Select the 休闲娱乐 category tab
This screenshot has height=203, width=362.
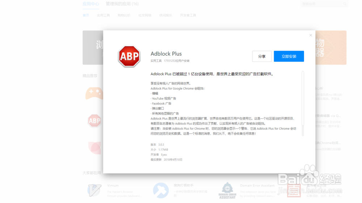coord(165,15)
